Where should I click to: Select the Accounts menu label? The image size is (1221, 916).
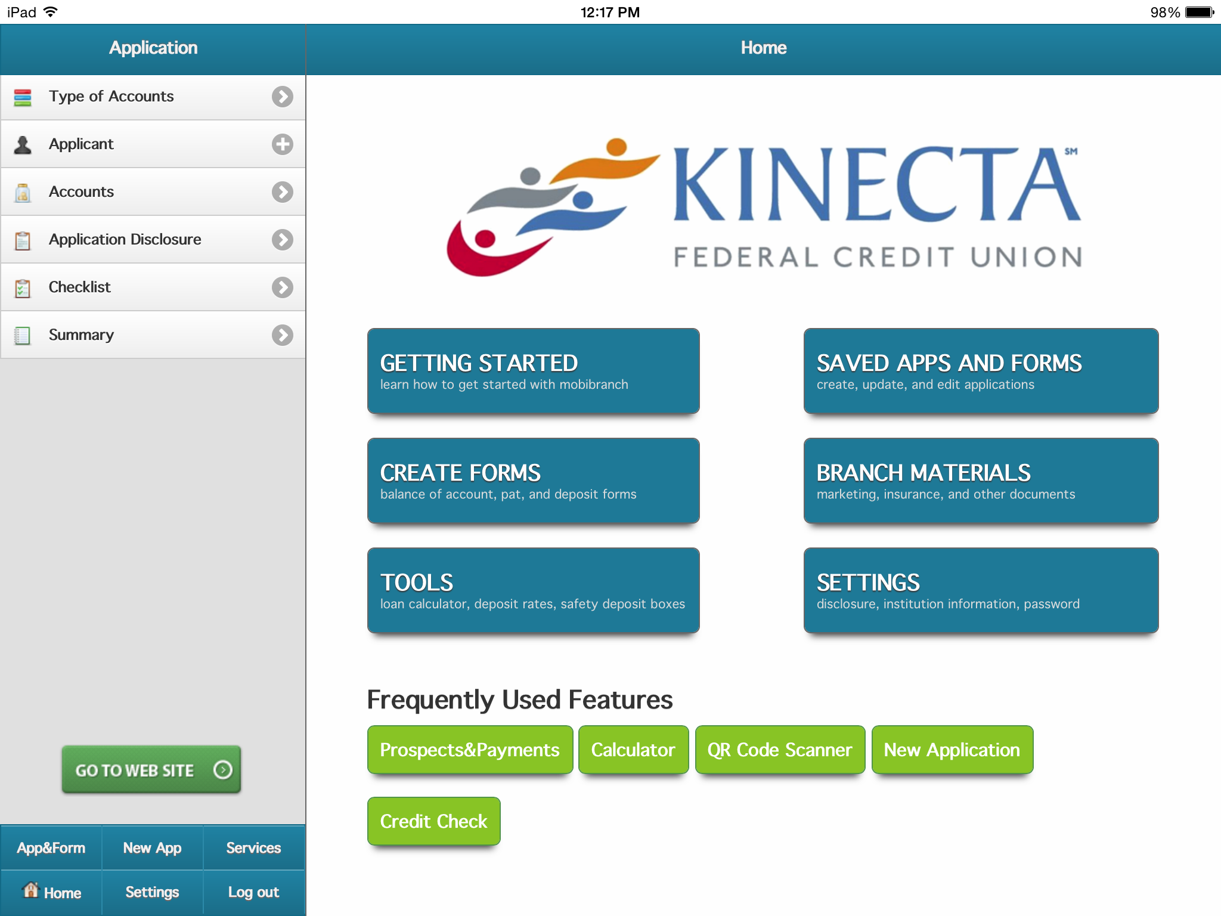(x=81, y=192)
